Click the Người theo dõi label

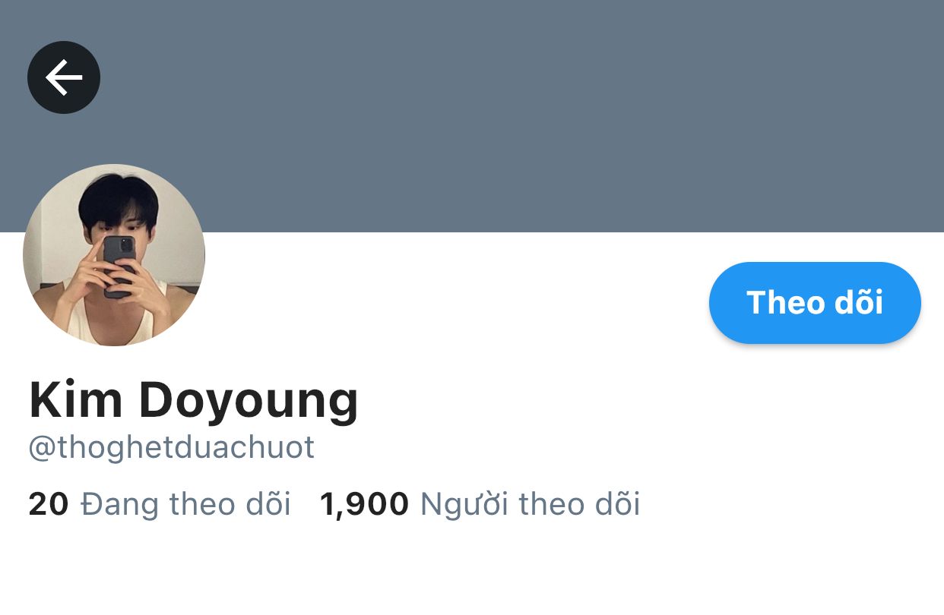pos(531,504)
